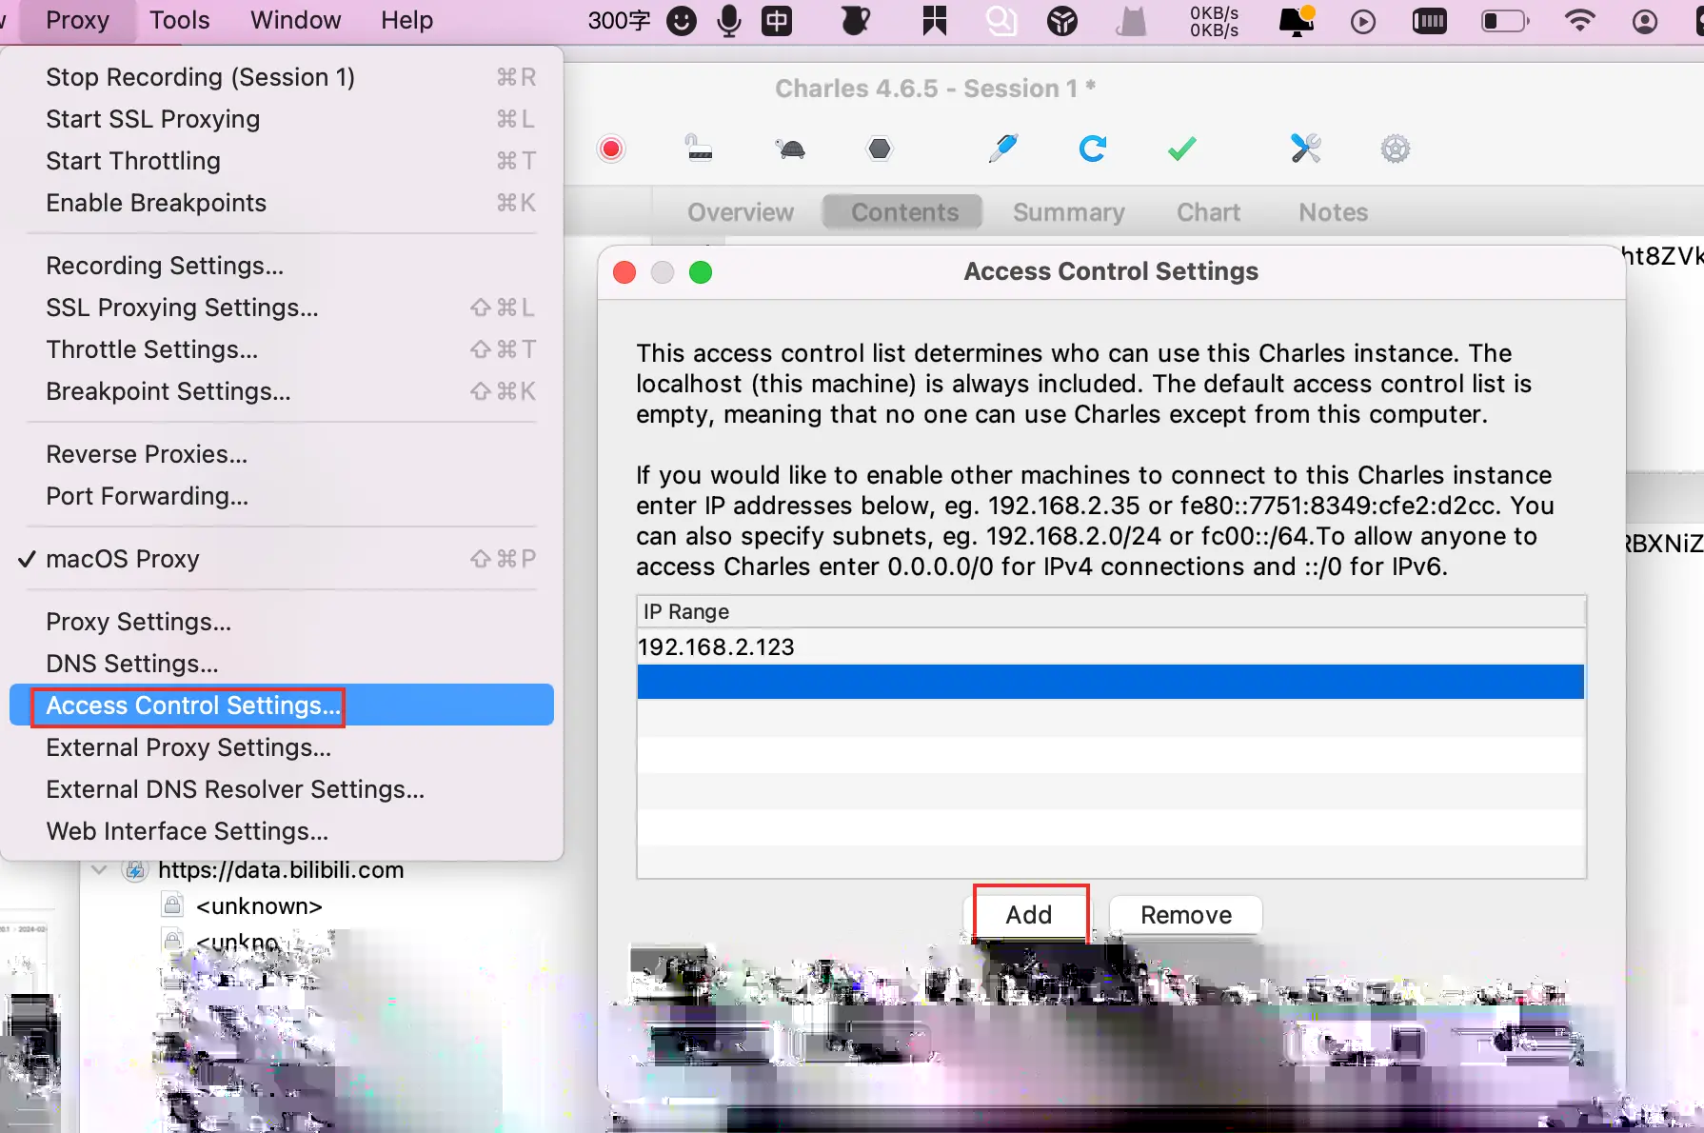This screenshot has width=1704, height=1133.
Task: Open Proxy Settings...
Action: [282, 622]
